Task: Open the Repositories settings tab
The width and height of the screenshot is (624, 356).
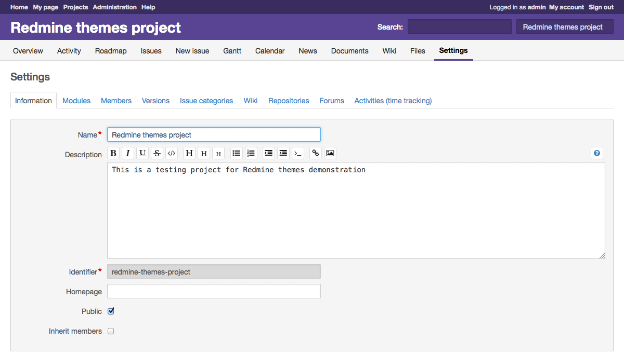Action: click(x=289, y=101)
